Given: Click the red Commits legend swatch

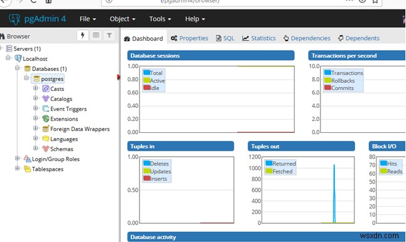Looking at the screenshot, I should click(x=328, y=88).
